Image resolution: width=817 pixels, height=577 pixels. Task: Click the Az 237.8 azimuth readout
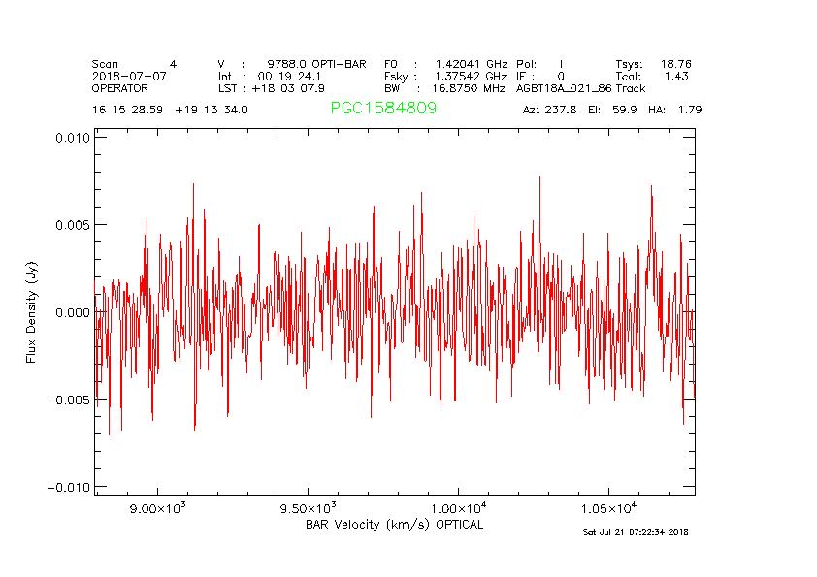click(x=549, y=110)
